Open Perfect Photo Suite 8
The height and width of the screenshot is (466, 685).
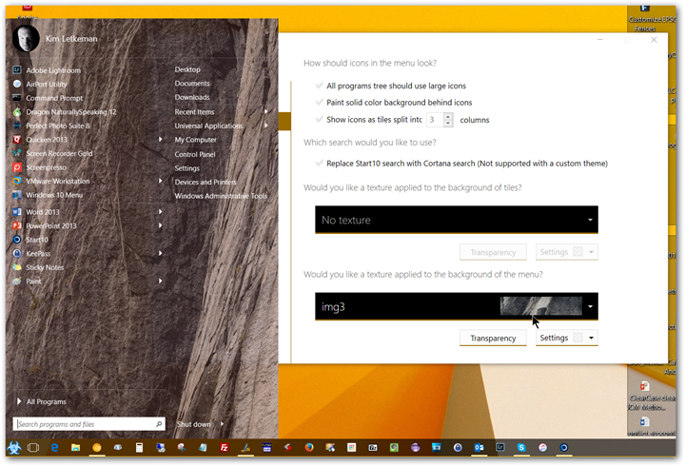click(x=57, y=126)
